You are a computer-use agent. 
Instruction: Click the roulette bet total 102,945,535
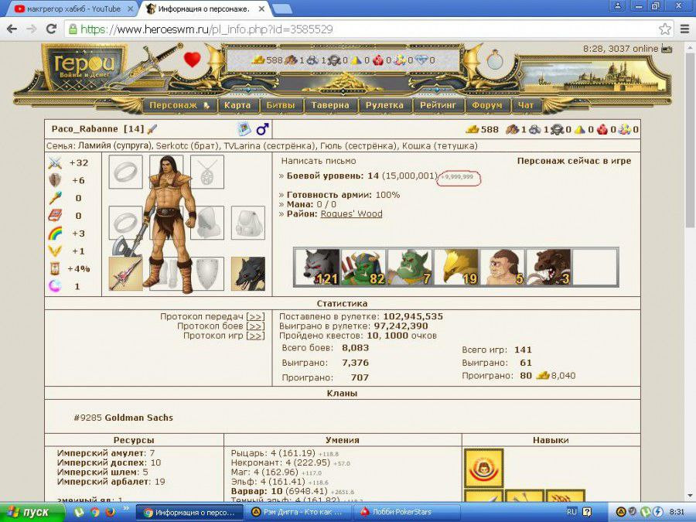[413, 316]
